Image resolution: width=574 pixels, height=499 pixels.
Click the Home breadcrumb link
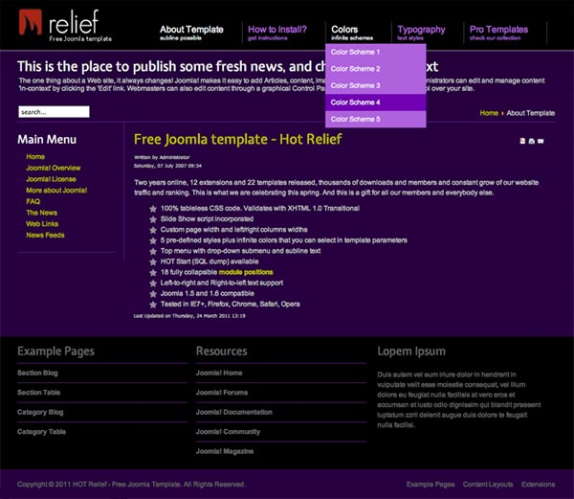coord(489,113)
